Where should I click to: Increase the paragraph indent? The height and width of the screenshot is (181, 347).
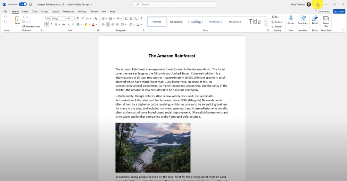(x=131, y=19)
